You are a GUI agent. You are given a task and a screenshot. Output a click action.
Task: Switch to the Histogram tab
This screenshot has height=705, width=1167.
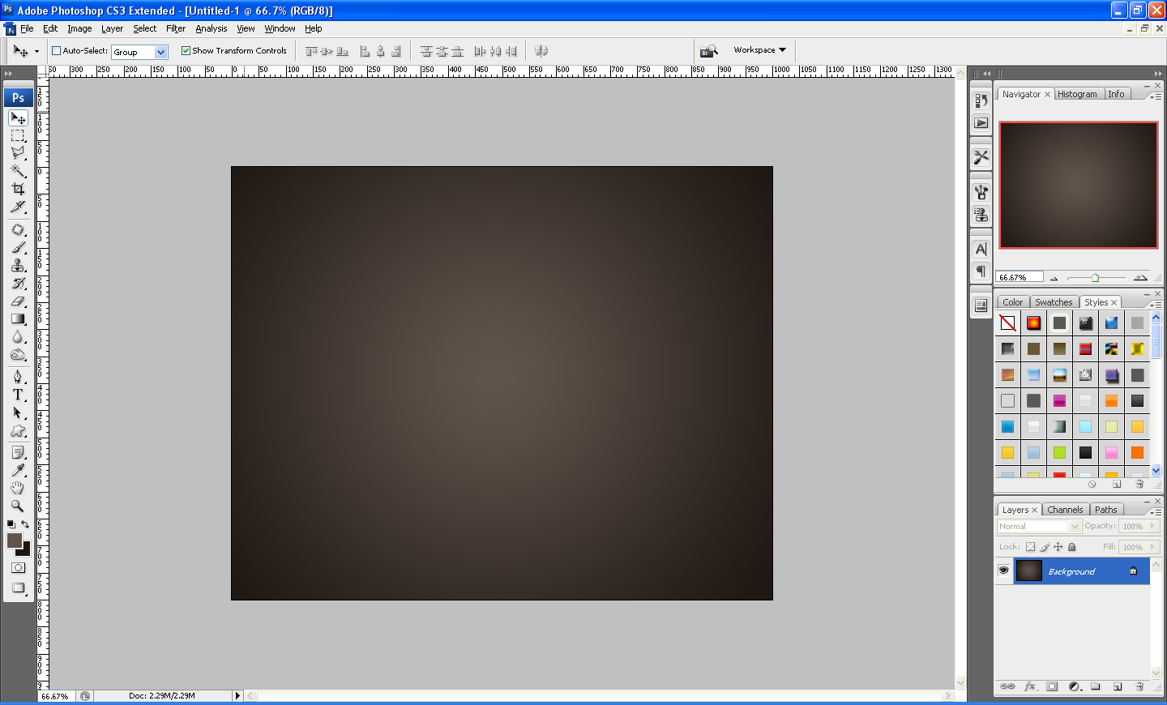(1077, 94)
